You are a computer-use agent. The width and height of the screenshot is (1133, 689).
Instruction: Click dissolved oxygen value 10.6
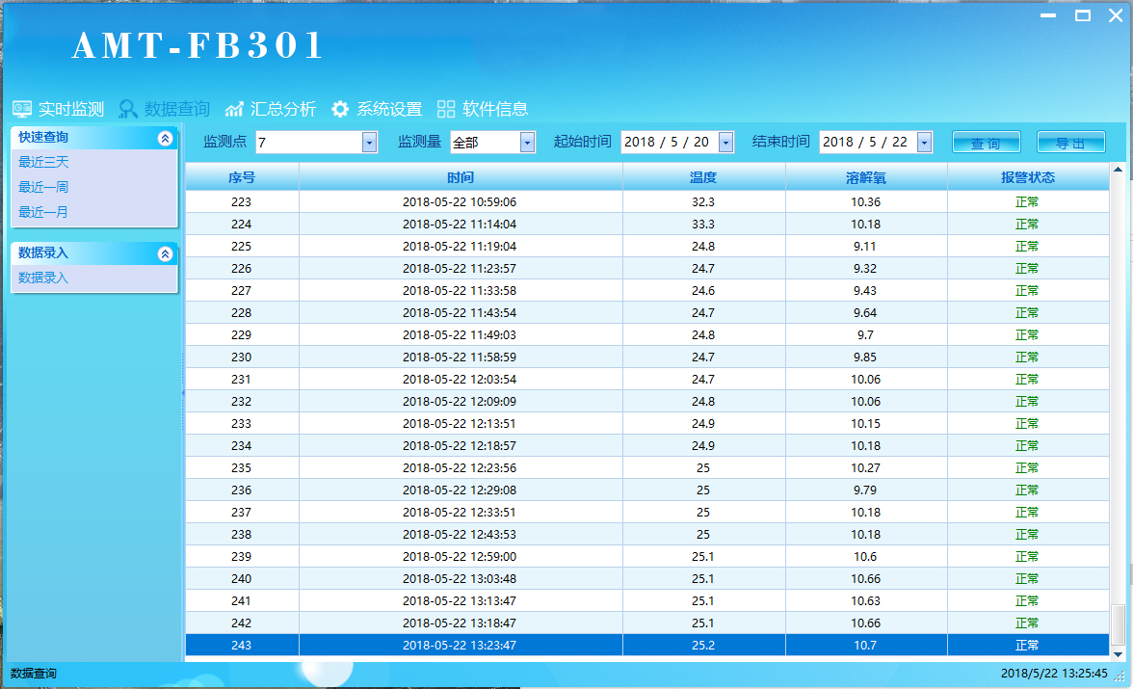[x=865, y=557]
